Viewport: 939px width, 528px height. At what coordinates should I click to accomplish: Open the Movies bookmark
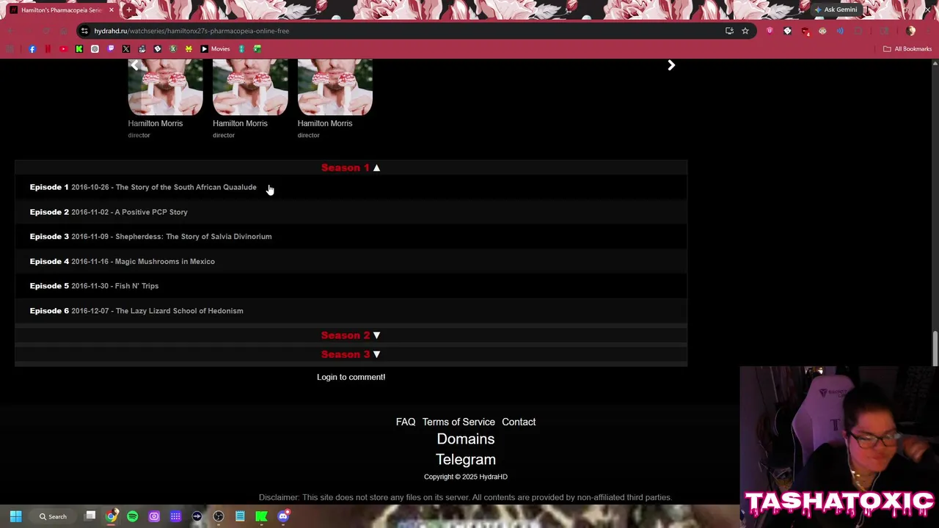click(215, 49)
